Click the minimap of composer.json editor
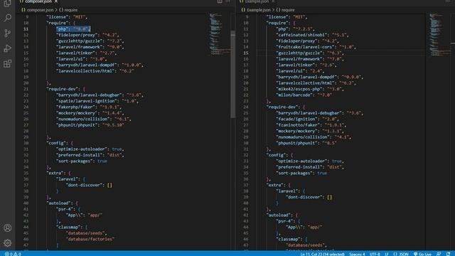 coord(219,34)
